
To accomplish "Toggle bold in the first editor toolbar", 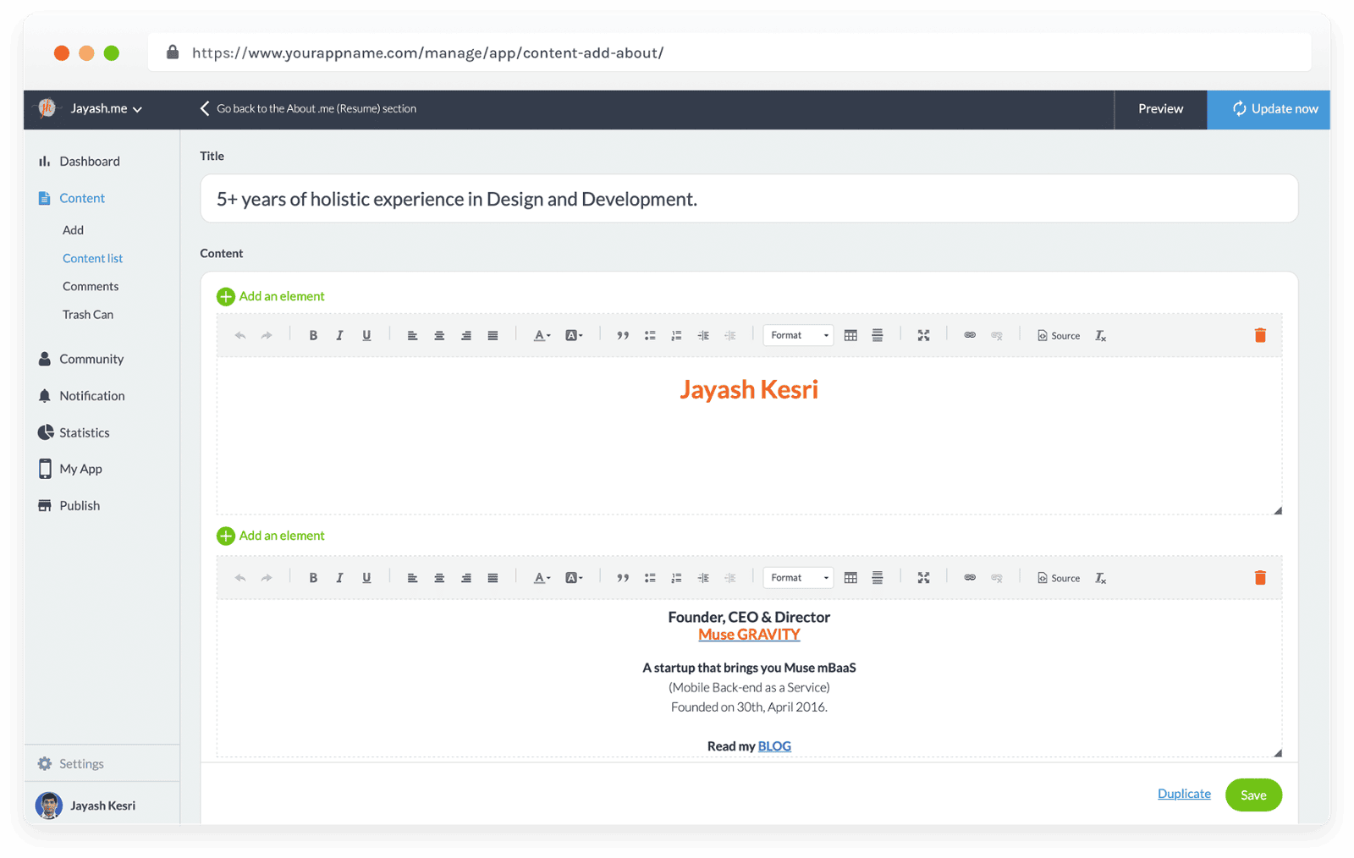I will pos(313,336).
